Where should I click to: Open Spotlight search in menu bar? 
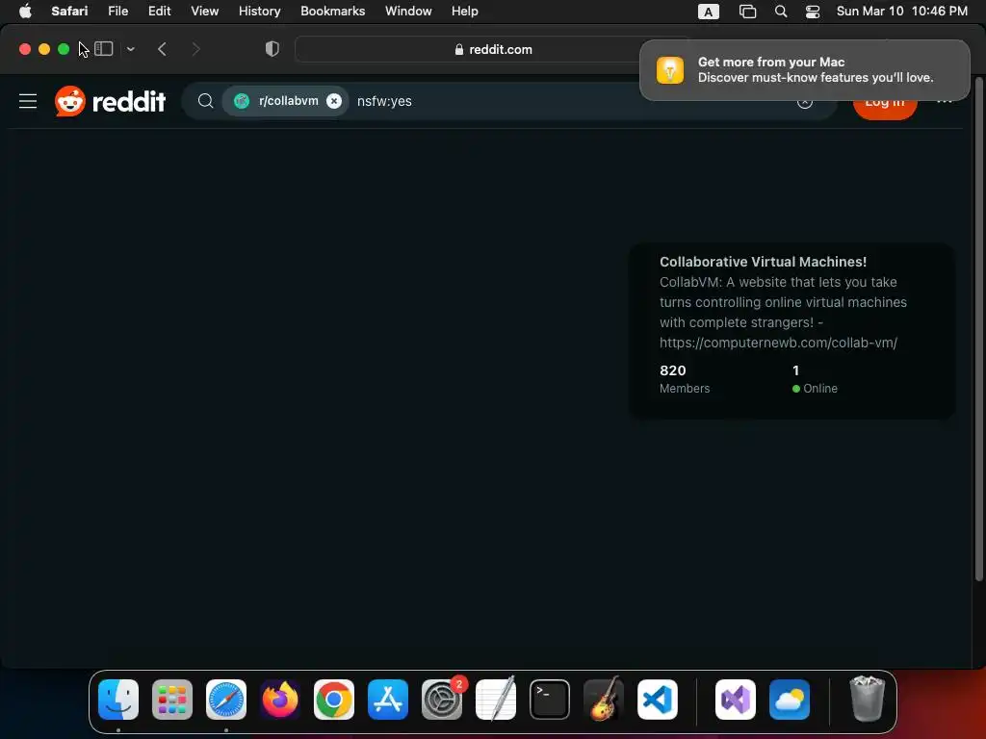point(780,12)
